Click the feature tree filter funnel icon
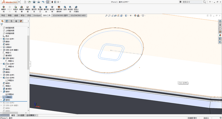This screenshot has height=119, width=222. point(2,25)
